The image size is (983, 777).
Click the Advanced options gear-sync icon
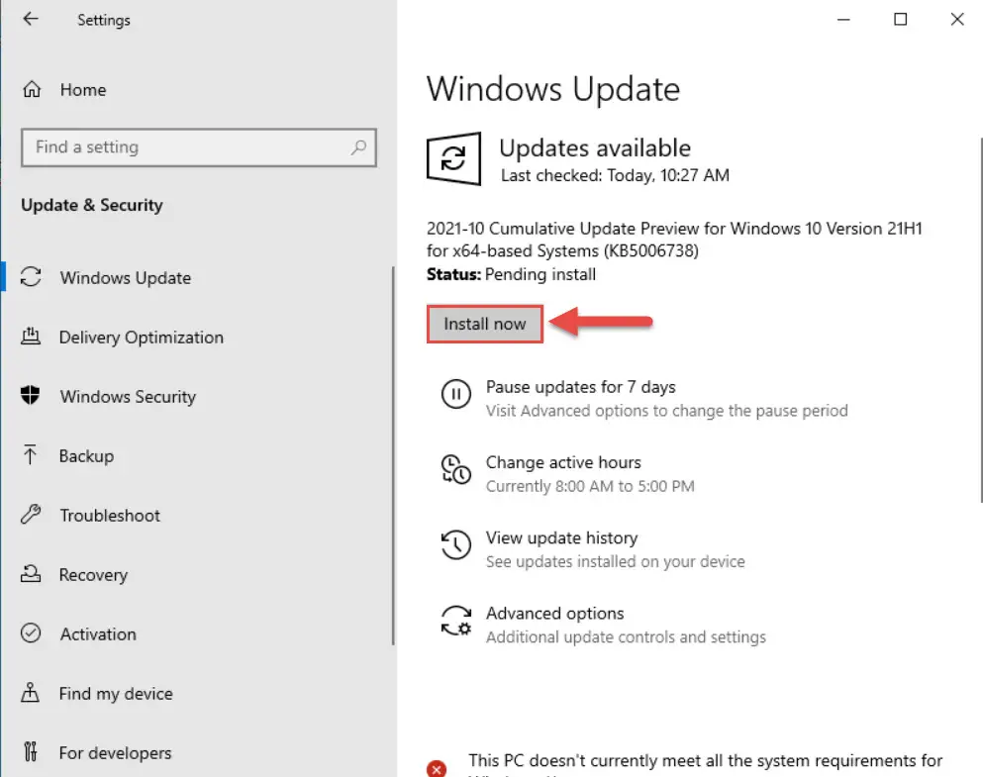pos(455,621)
